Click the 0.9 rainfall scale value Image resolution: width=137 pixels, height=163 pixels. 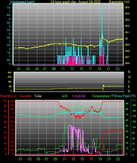[12, 142]
